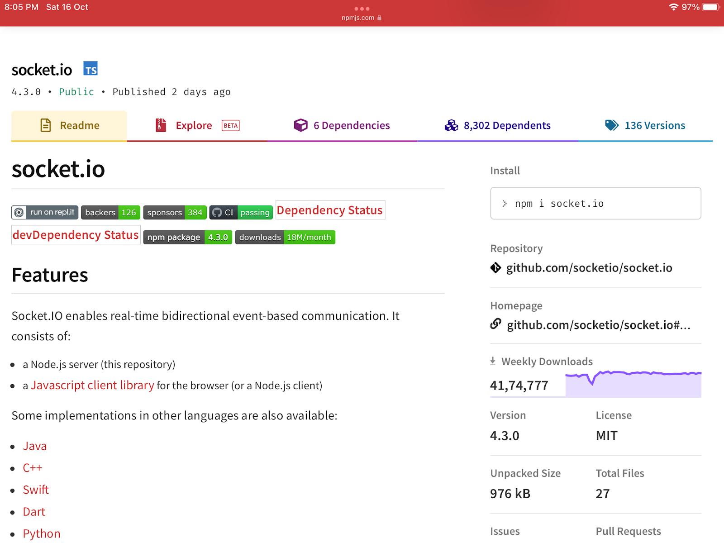This screenshot has height=543, width=724.
Task: Tap the Wi-Fi status icon
Action: pyautogui.click(x=674, y=7)
